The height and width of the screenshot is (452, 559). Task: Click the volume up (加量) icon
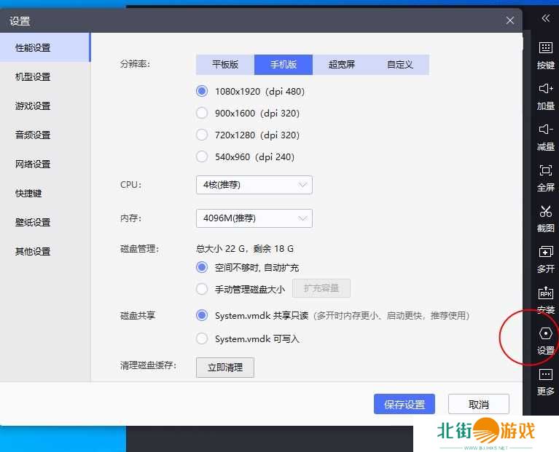(x=545, y=89)
